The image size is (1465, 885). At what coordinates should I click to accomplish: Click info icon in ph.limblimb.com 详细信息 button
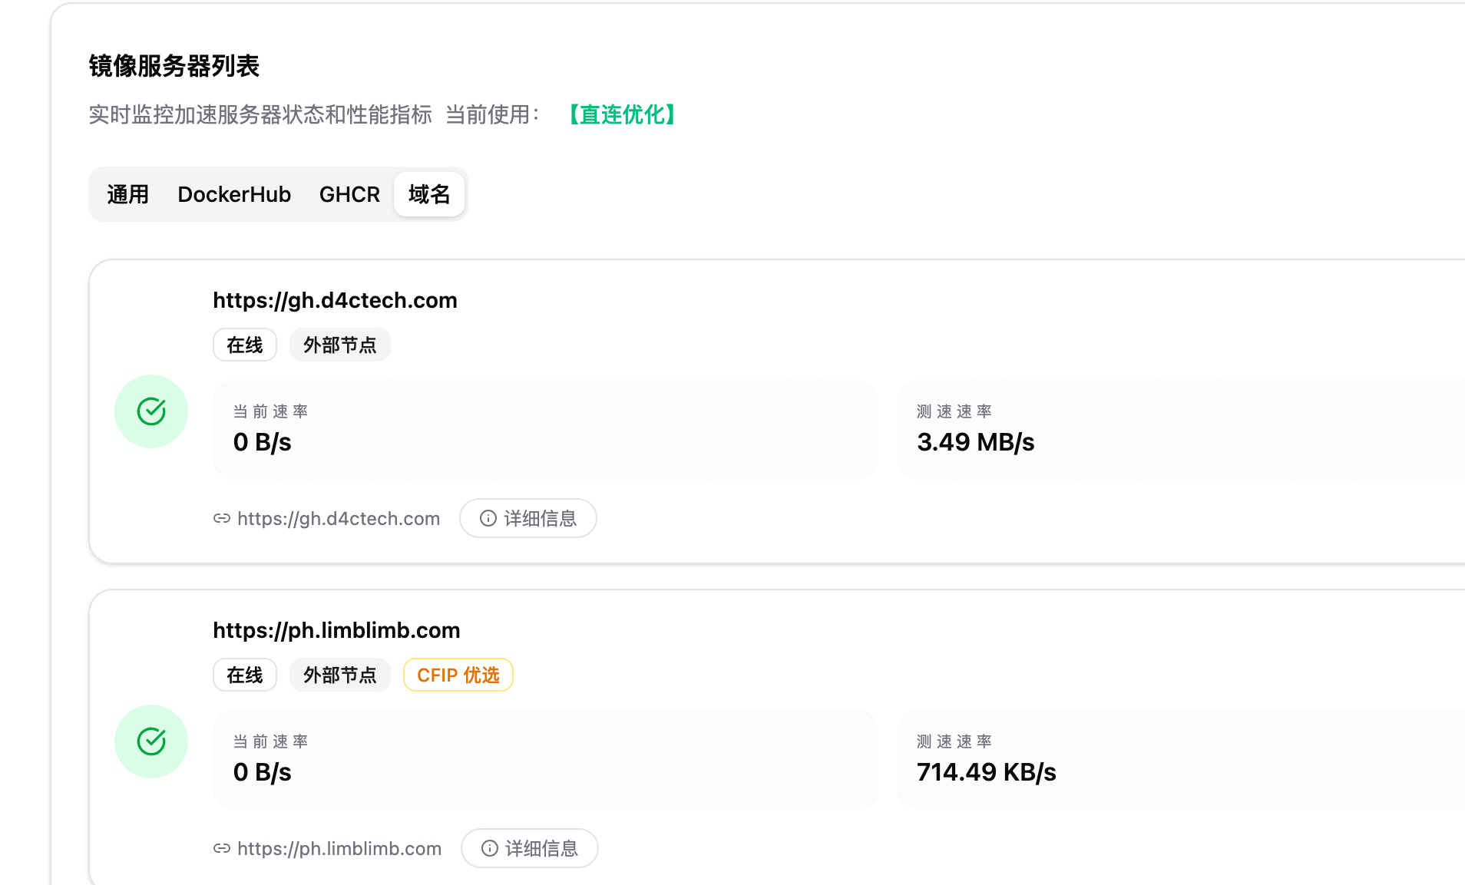coord(490,849)
